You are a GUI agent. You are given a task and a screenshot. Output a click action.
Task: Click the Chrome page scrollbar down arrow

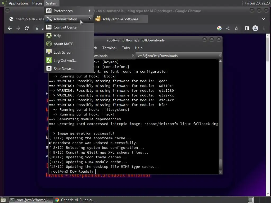coord(268,194)
